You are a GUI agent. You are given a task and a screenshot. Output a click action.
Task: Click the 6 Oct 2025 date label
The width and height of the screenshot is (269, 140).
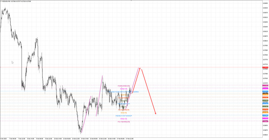point(3,139)
